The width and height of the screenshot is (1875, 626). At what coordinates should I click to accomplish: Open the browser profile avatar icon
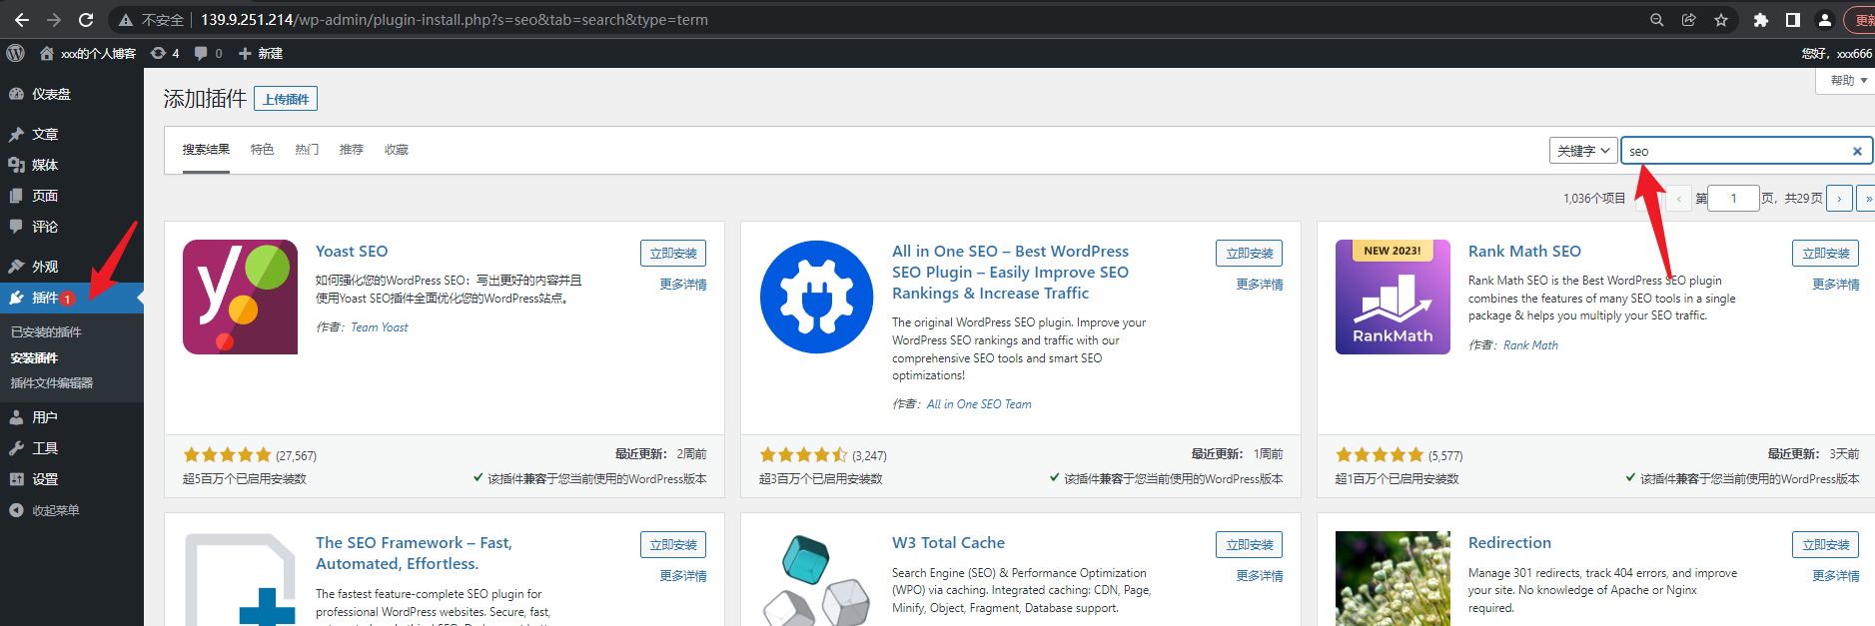click(x=1825, y=20)
